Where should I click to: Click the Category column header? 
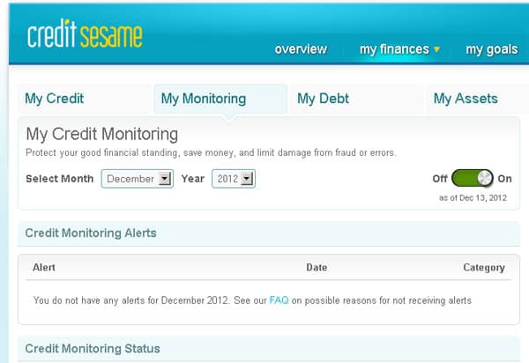point(483,267)
